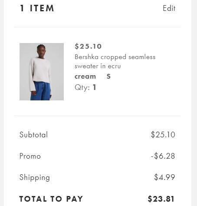Screen dimensions: 197x206
Task: Click the size S label
Action: 108,76
